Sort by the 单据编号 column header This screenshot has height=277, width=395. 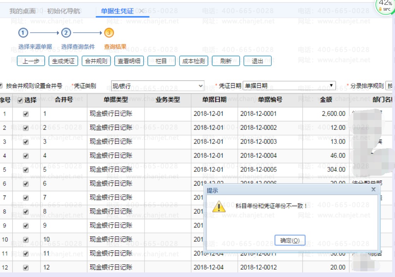click(x=270, y=100)
